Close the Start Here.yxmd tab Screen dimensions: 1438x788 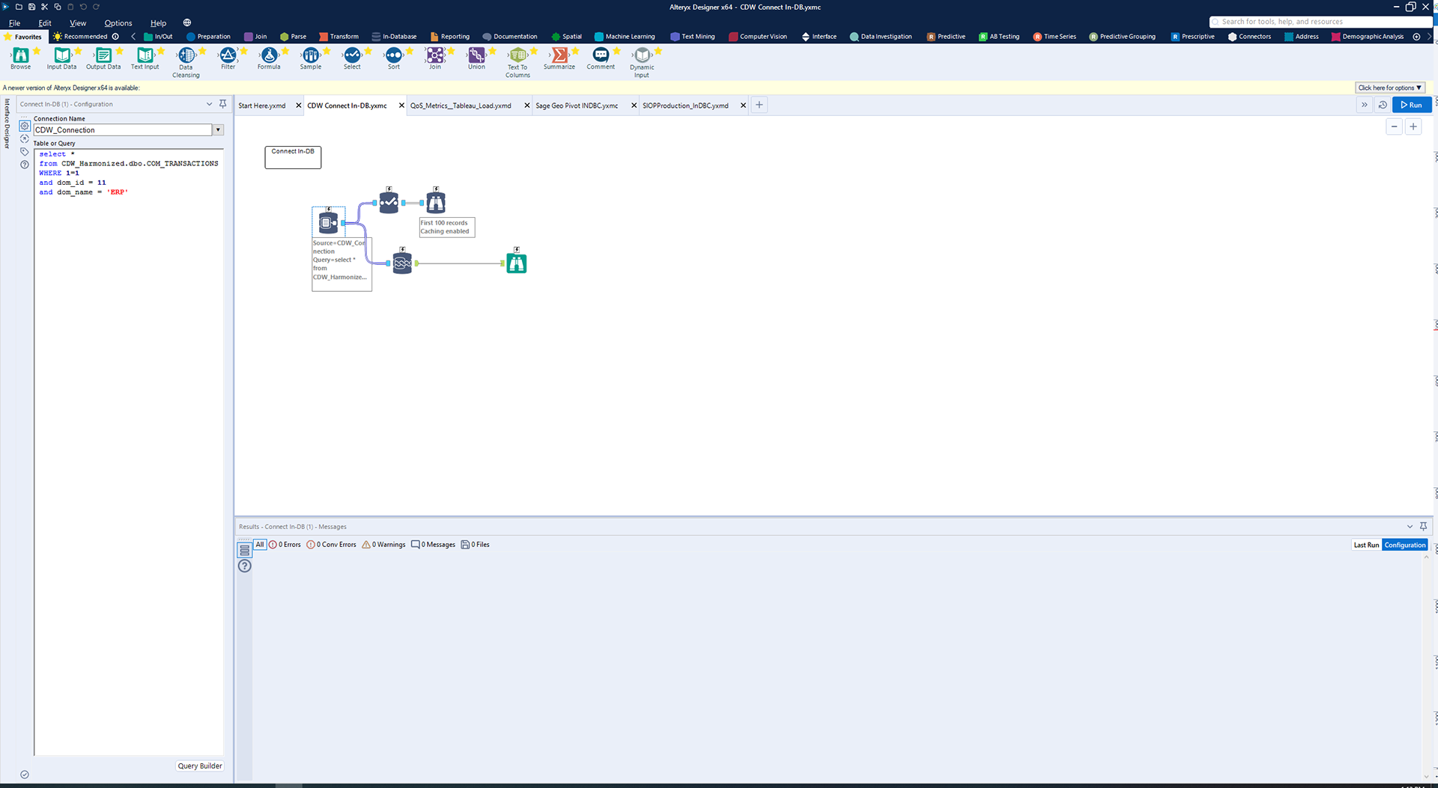tap(298, 106)
